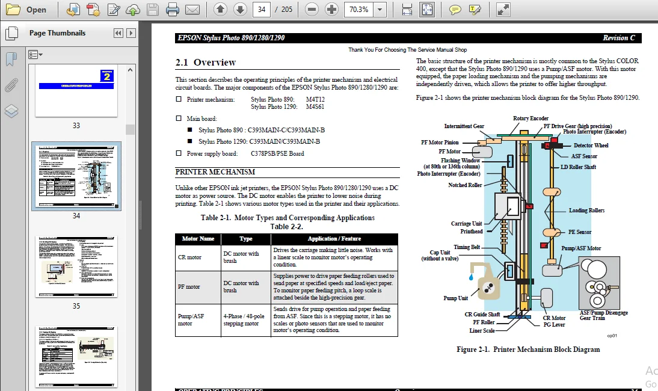
Task: Click 'Table 2-1. Motor Types and Corresponding Applications' title
Action: click(x=288, y=218)
